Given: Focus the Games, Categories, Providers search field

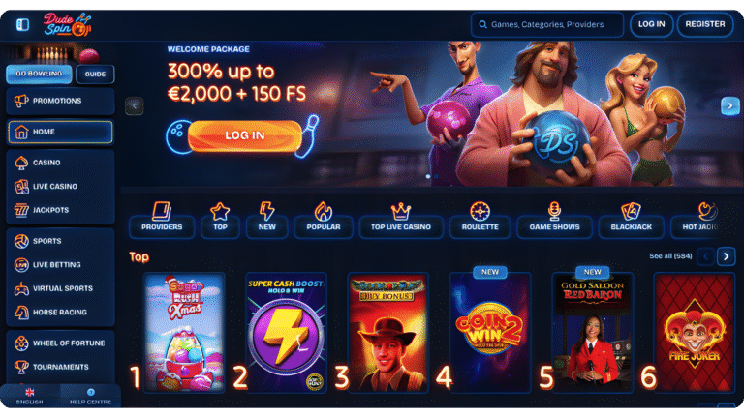Looking at the screenshot, I should click(547, 24).
